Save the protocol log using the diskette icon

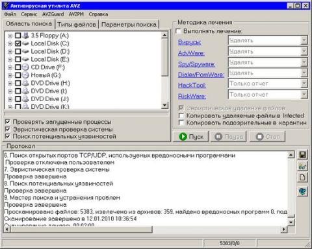[x=302, y=155]
